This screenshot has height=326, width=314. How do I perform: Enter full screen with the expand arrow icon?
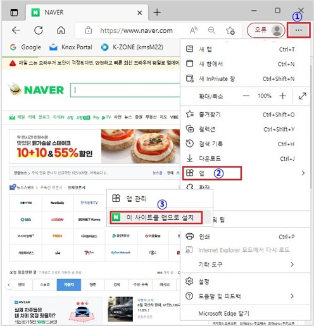(303, 96)
